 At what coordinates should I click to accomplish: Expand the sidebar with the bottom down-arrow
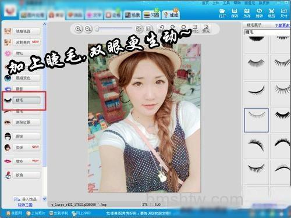pos(44,199)
